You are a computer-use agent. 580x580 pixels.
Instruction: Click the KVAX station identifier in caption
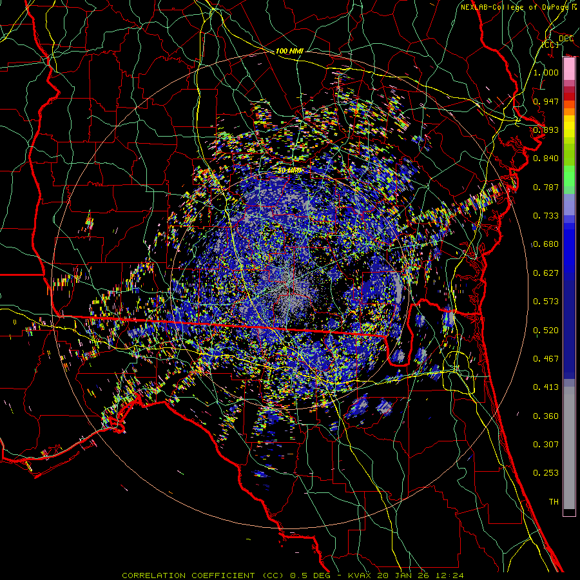pos(361,575)
